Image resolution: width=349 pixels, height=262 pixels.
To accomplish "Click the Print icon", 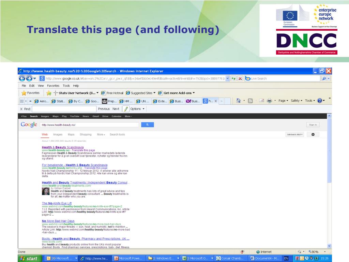I will [x=270, y=101].
